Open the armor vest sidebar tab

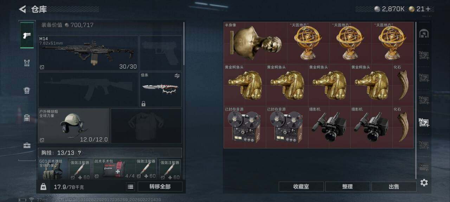tap(27, 63)
